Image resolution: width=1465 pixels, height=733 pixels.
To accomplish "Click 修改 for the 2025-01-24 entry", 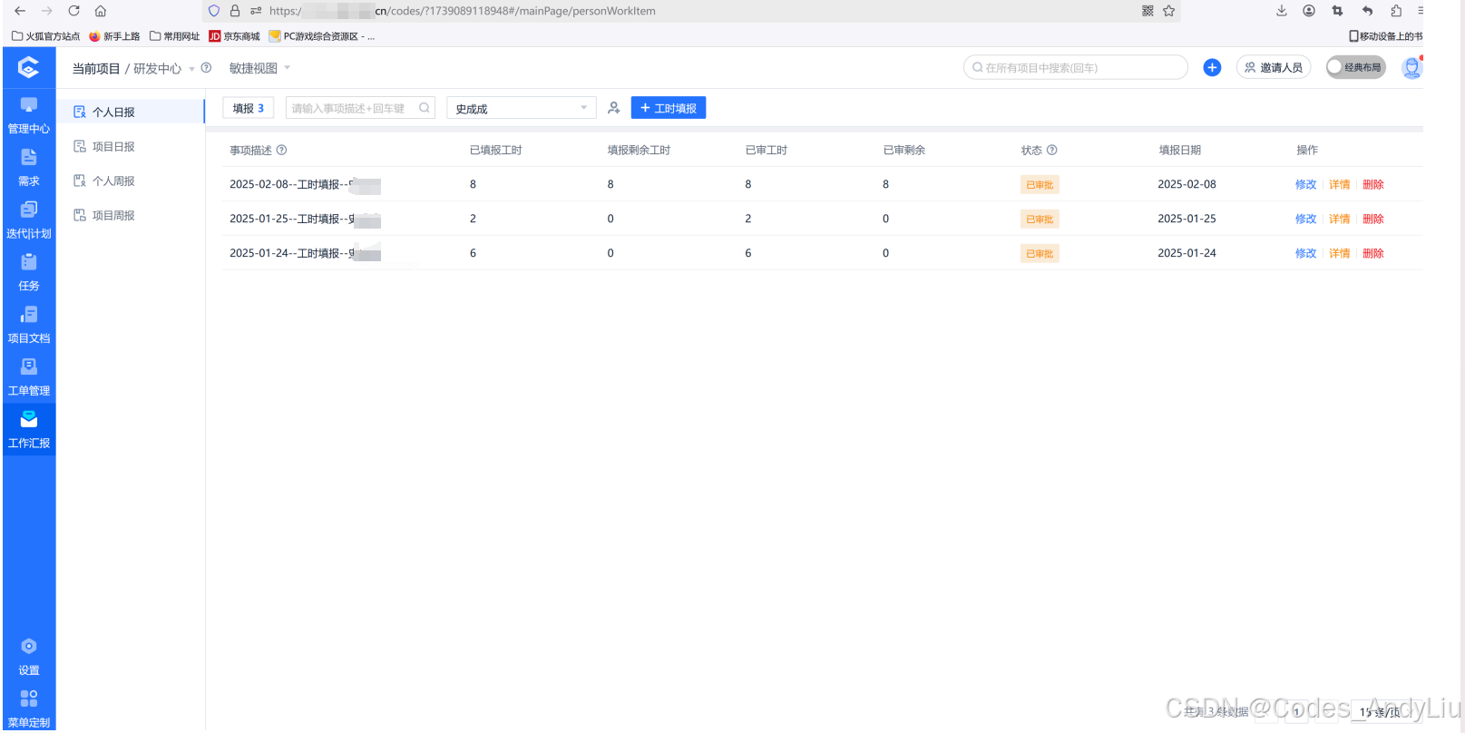I will [1305, 253].
